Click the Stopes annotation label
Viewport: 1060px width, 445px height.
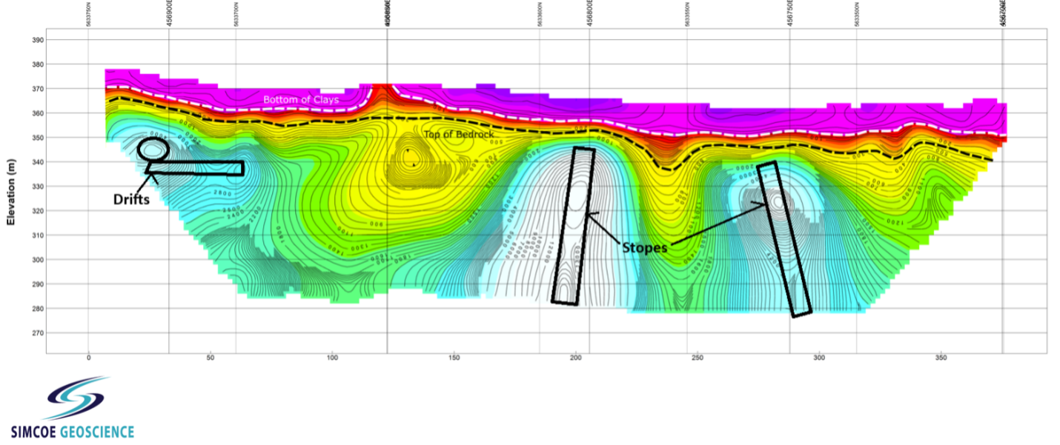(x=644, y=248)
